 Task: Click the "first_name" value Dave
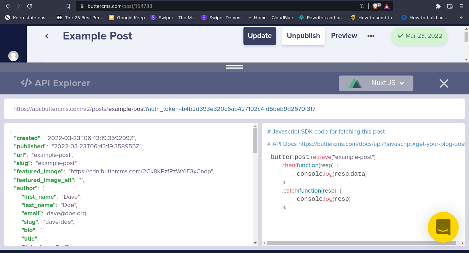click(x=71, y=197)
